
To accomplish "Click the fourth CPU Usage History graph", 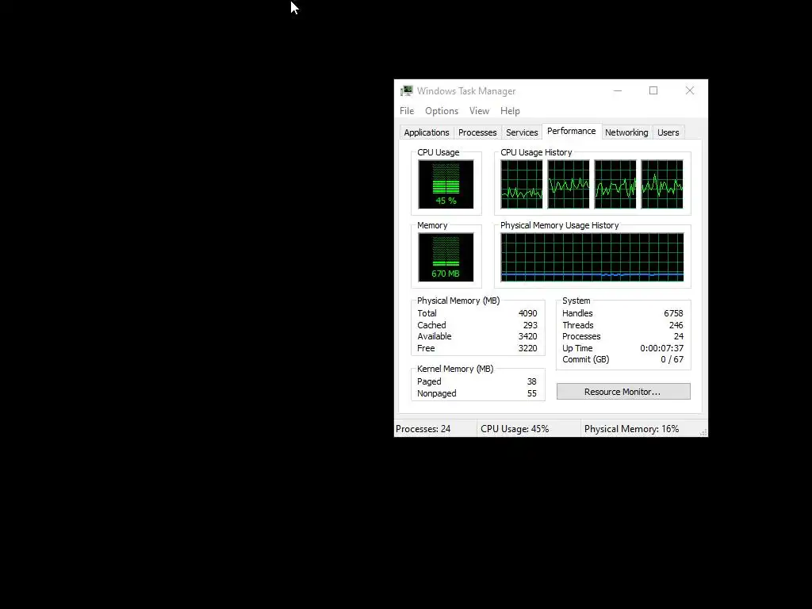I will pyautogui.click(x=662, y=184).
